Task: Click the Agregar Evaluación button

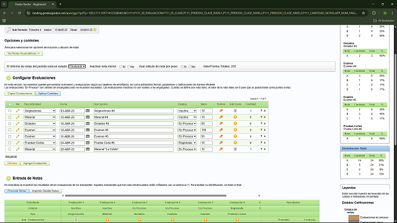Action: point(35,164)
